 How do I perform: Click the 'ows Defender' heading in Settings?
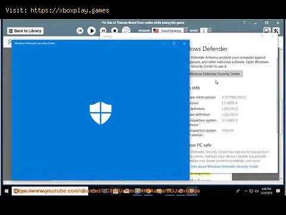coord(209,49)
